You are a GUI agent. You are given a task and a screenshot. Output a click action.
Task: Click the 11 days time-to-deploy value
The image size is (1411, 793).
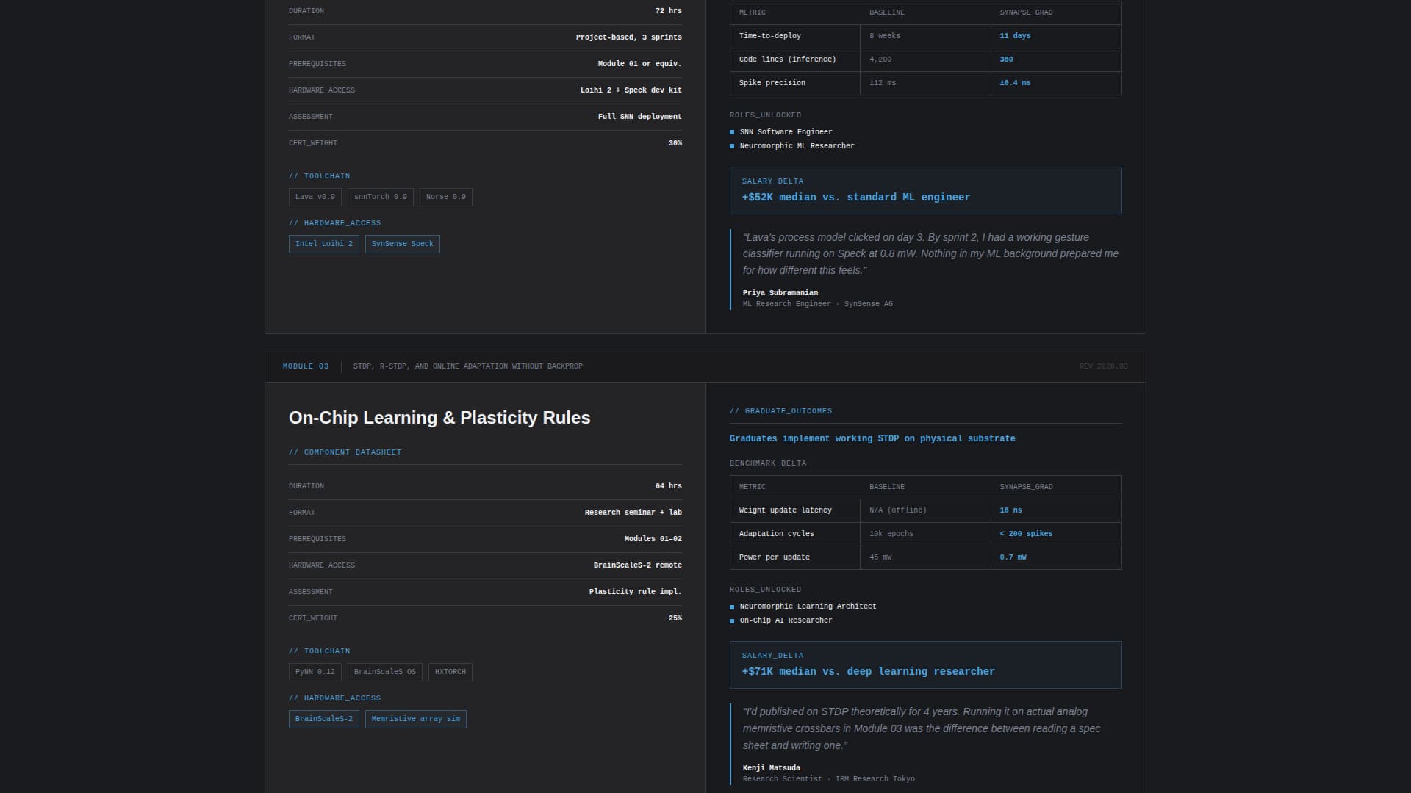[1015, 36]
